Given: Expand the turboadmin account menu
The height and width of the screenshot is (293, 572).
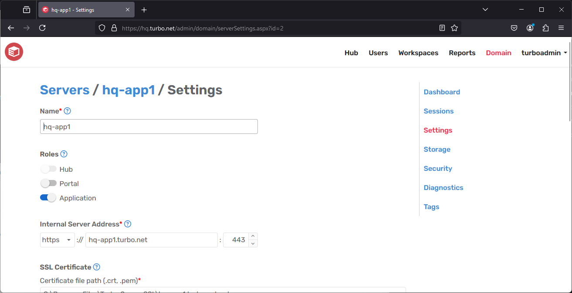Looking at the screenshot, I should [544, 53].
